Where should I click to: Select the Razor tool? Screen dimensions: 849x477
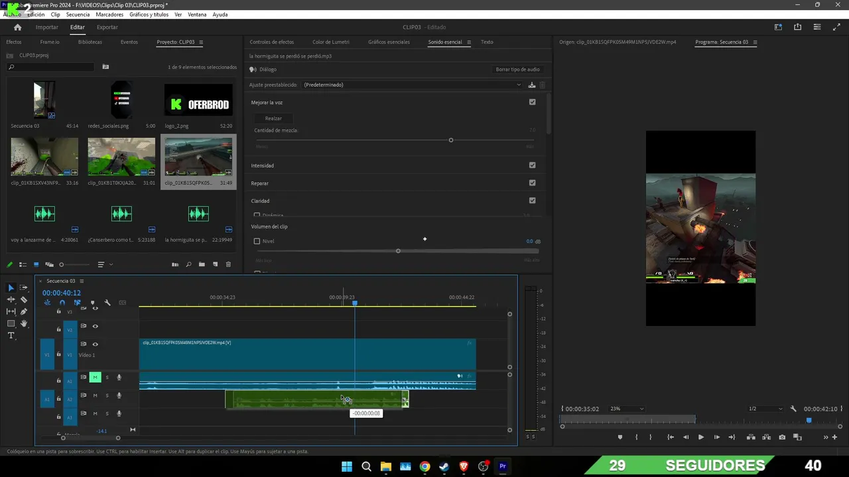(24, 299)
